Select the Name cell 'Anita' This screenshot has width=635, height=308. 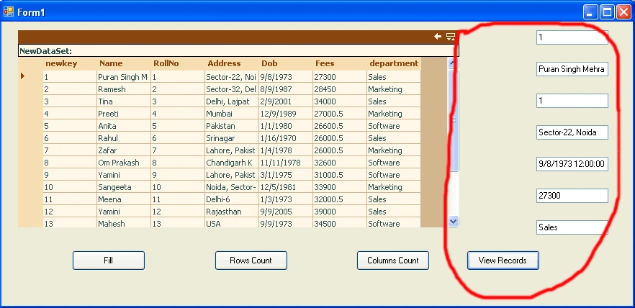coord(124,126)
